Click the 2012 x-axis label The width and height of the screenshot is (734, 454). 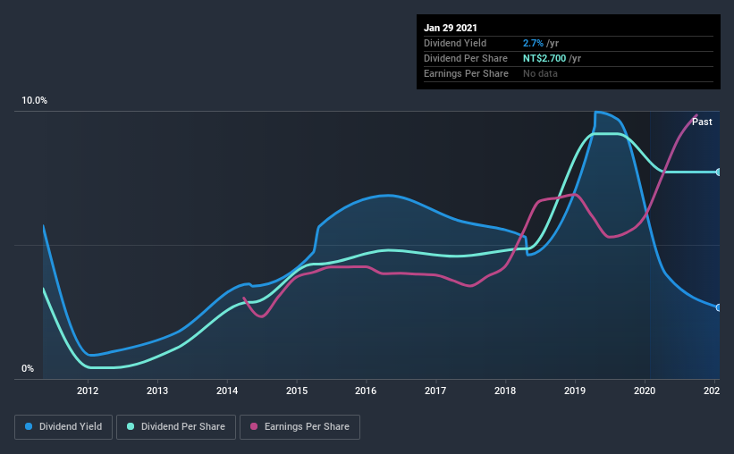tap(88, 391)
